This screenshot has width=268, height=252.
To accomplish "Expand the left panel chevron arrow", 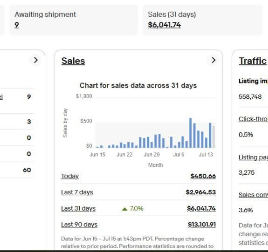I will (36, 60).
